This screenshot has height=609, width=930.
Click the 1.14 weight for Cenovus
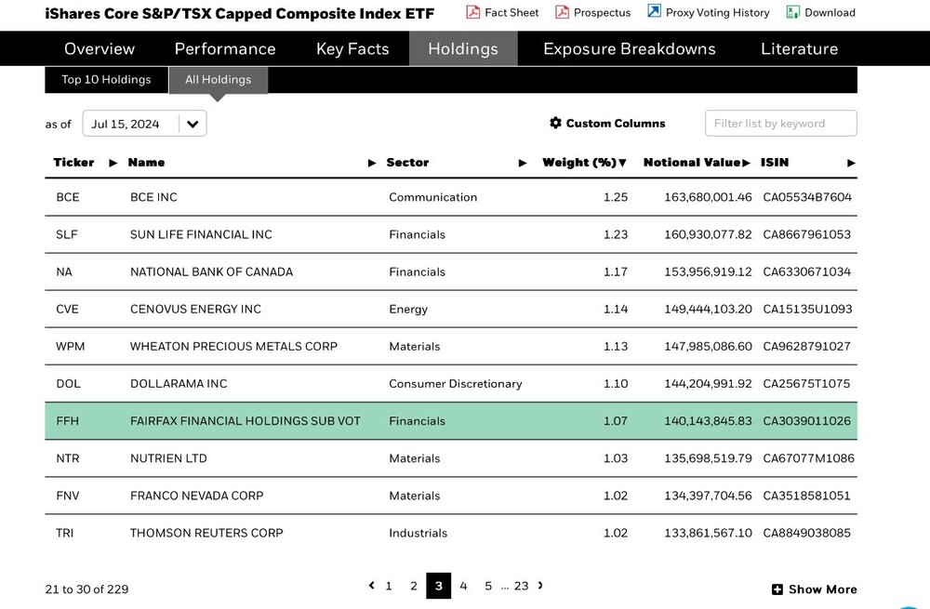616,310
